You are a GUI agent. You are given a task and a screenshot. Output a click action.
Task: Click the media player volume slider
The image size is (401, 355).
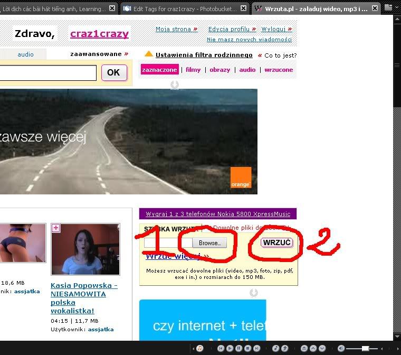[365, 349]
